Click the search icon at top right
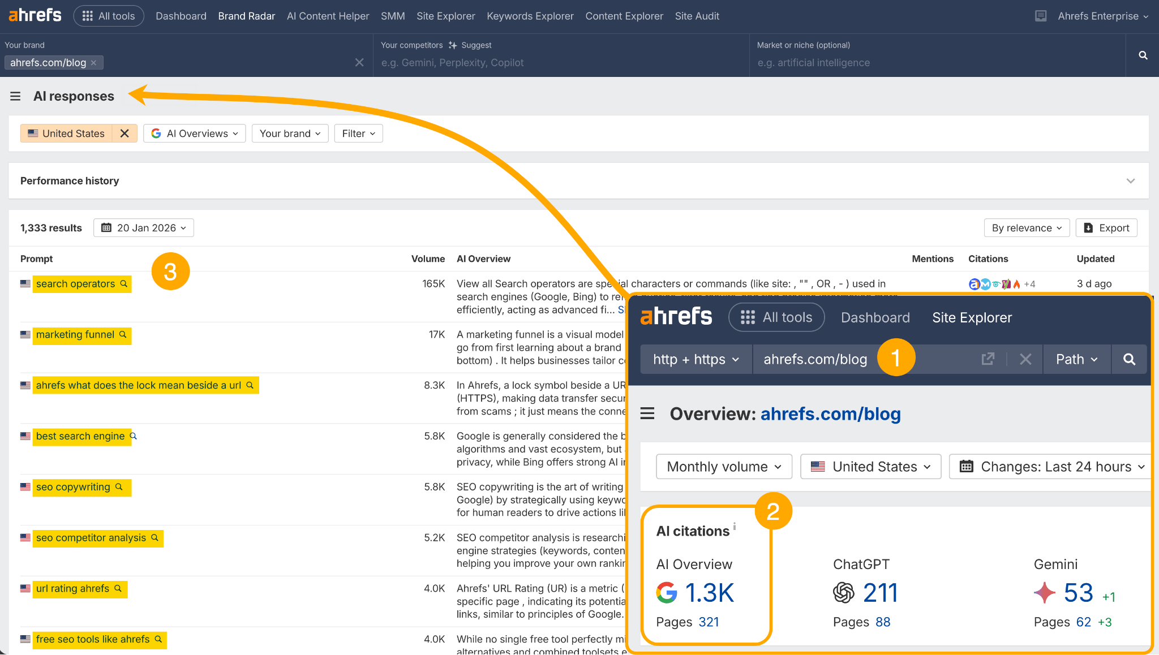Image resolution: width=1159 pixels, height=655 pixels. [x=1143, y=55]
